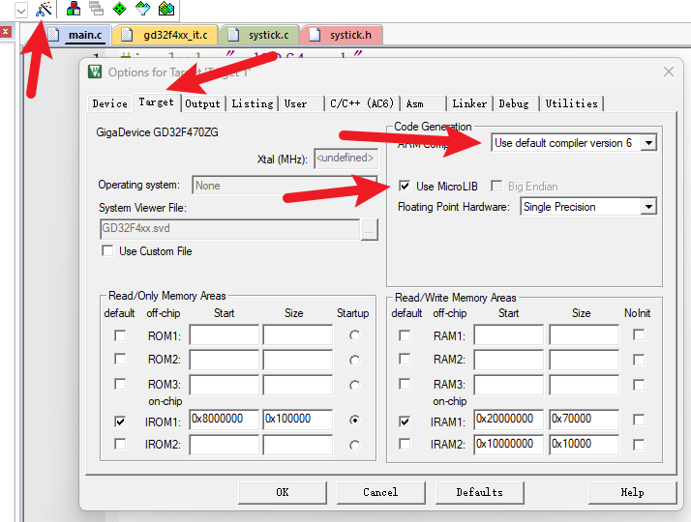
Task: Check the RAM3 default checkbox
Action: pyautogui.click(x=405, y=384)
